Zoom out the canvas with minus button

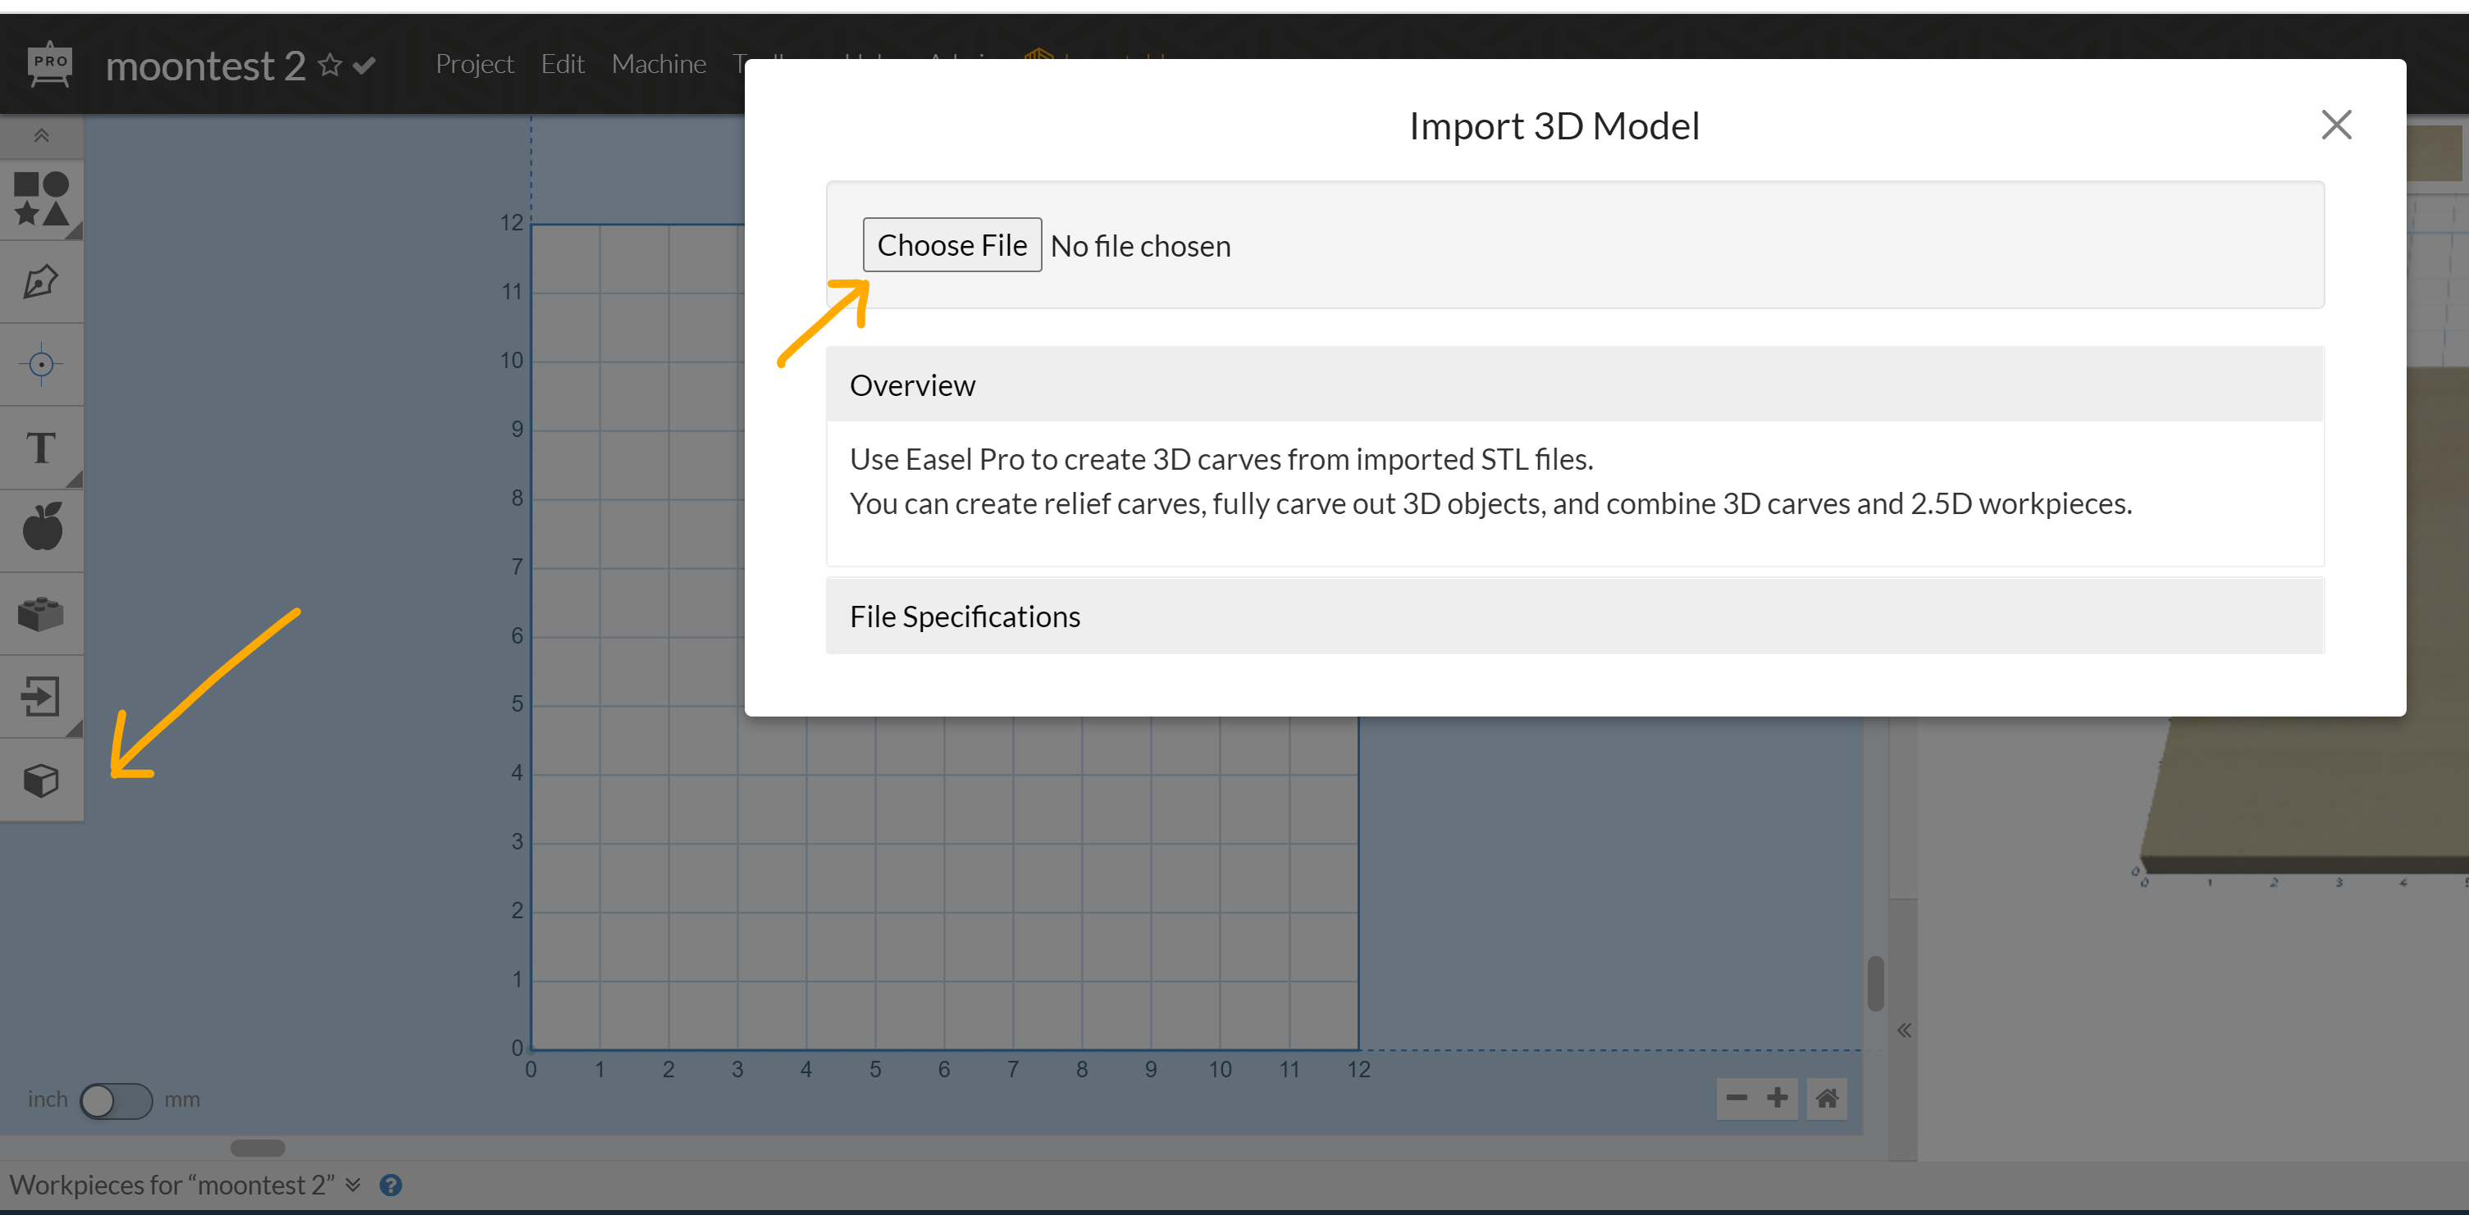[1737, 1098]
